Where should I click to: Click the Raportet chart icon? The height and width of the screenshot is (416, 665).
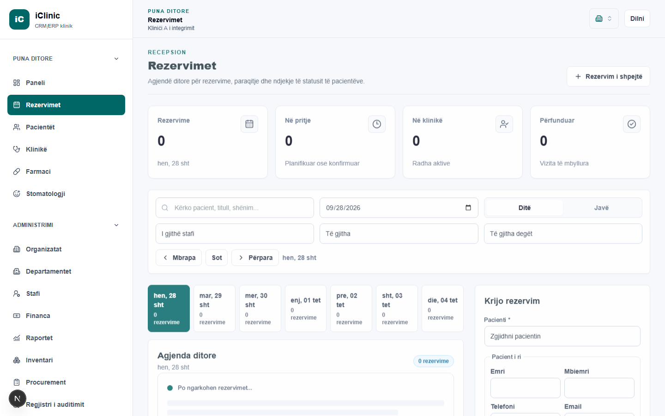click(17, 338)
